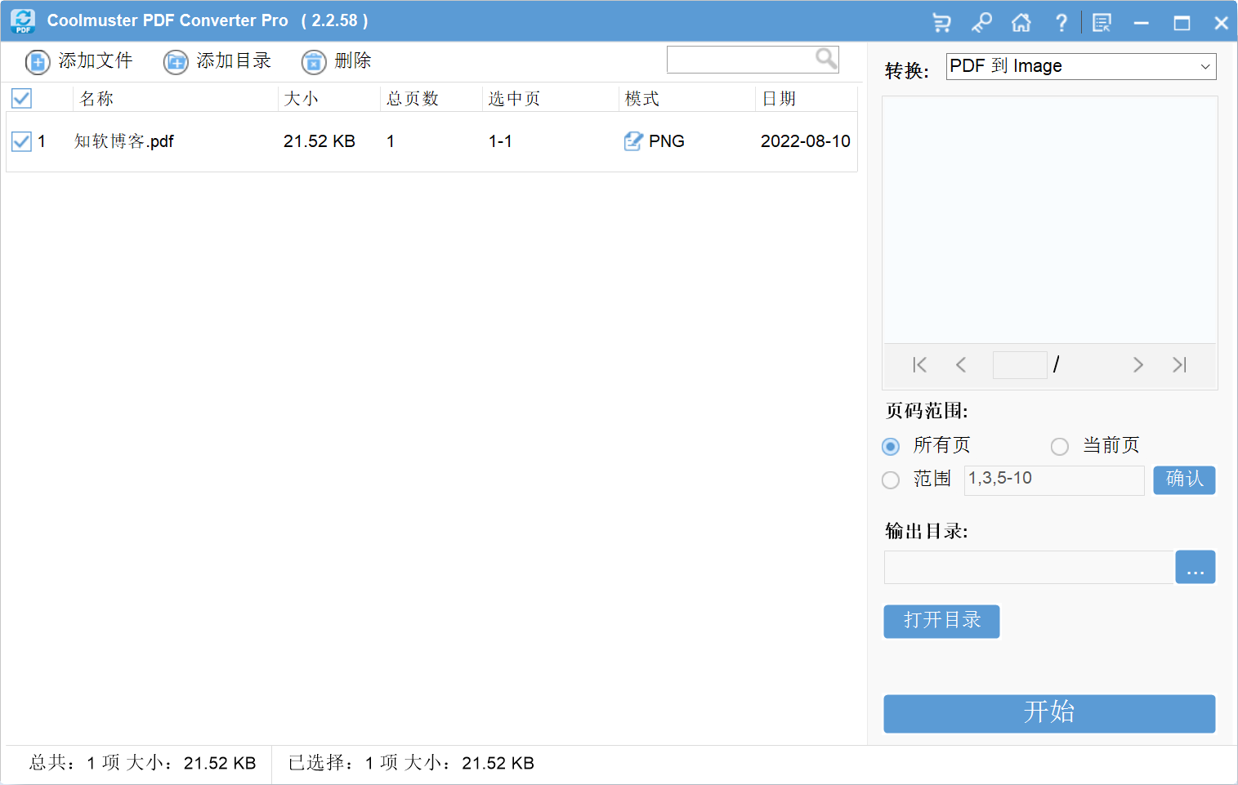Select the 所有页 radio button
The width and height of the screenshot is (1238, 785).
click(891, 446)
